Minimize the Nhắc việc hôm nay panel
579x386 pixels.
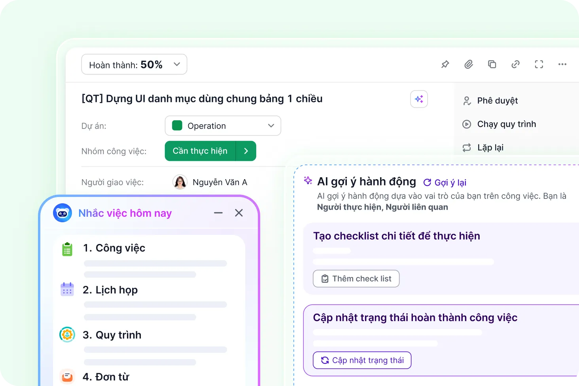tap(218, 213)
